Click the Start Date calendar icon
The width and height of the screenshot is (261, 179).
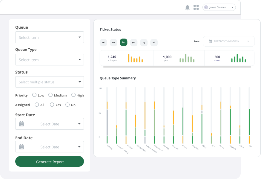point(22,124)
